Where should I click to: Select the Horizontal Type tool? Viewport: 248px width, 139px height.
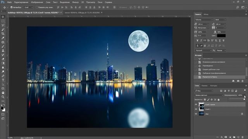3,80
